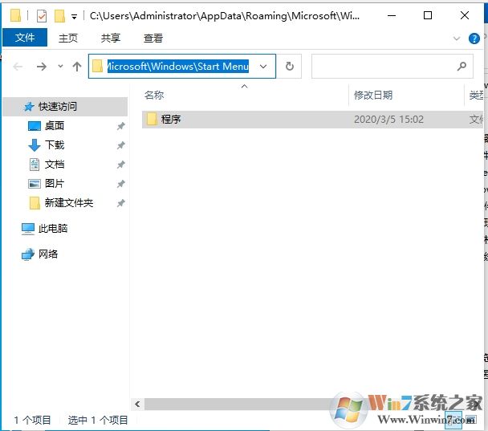Click the 文档 document icon
This screenshot has height=431, width=488.
click(x=35, y=165)
